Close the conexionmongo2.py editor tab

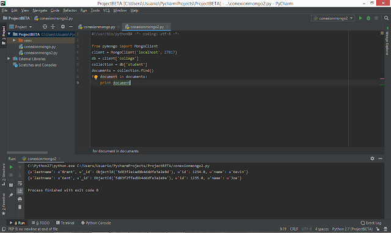point(167,27)
